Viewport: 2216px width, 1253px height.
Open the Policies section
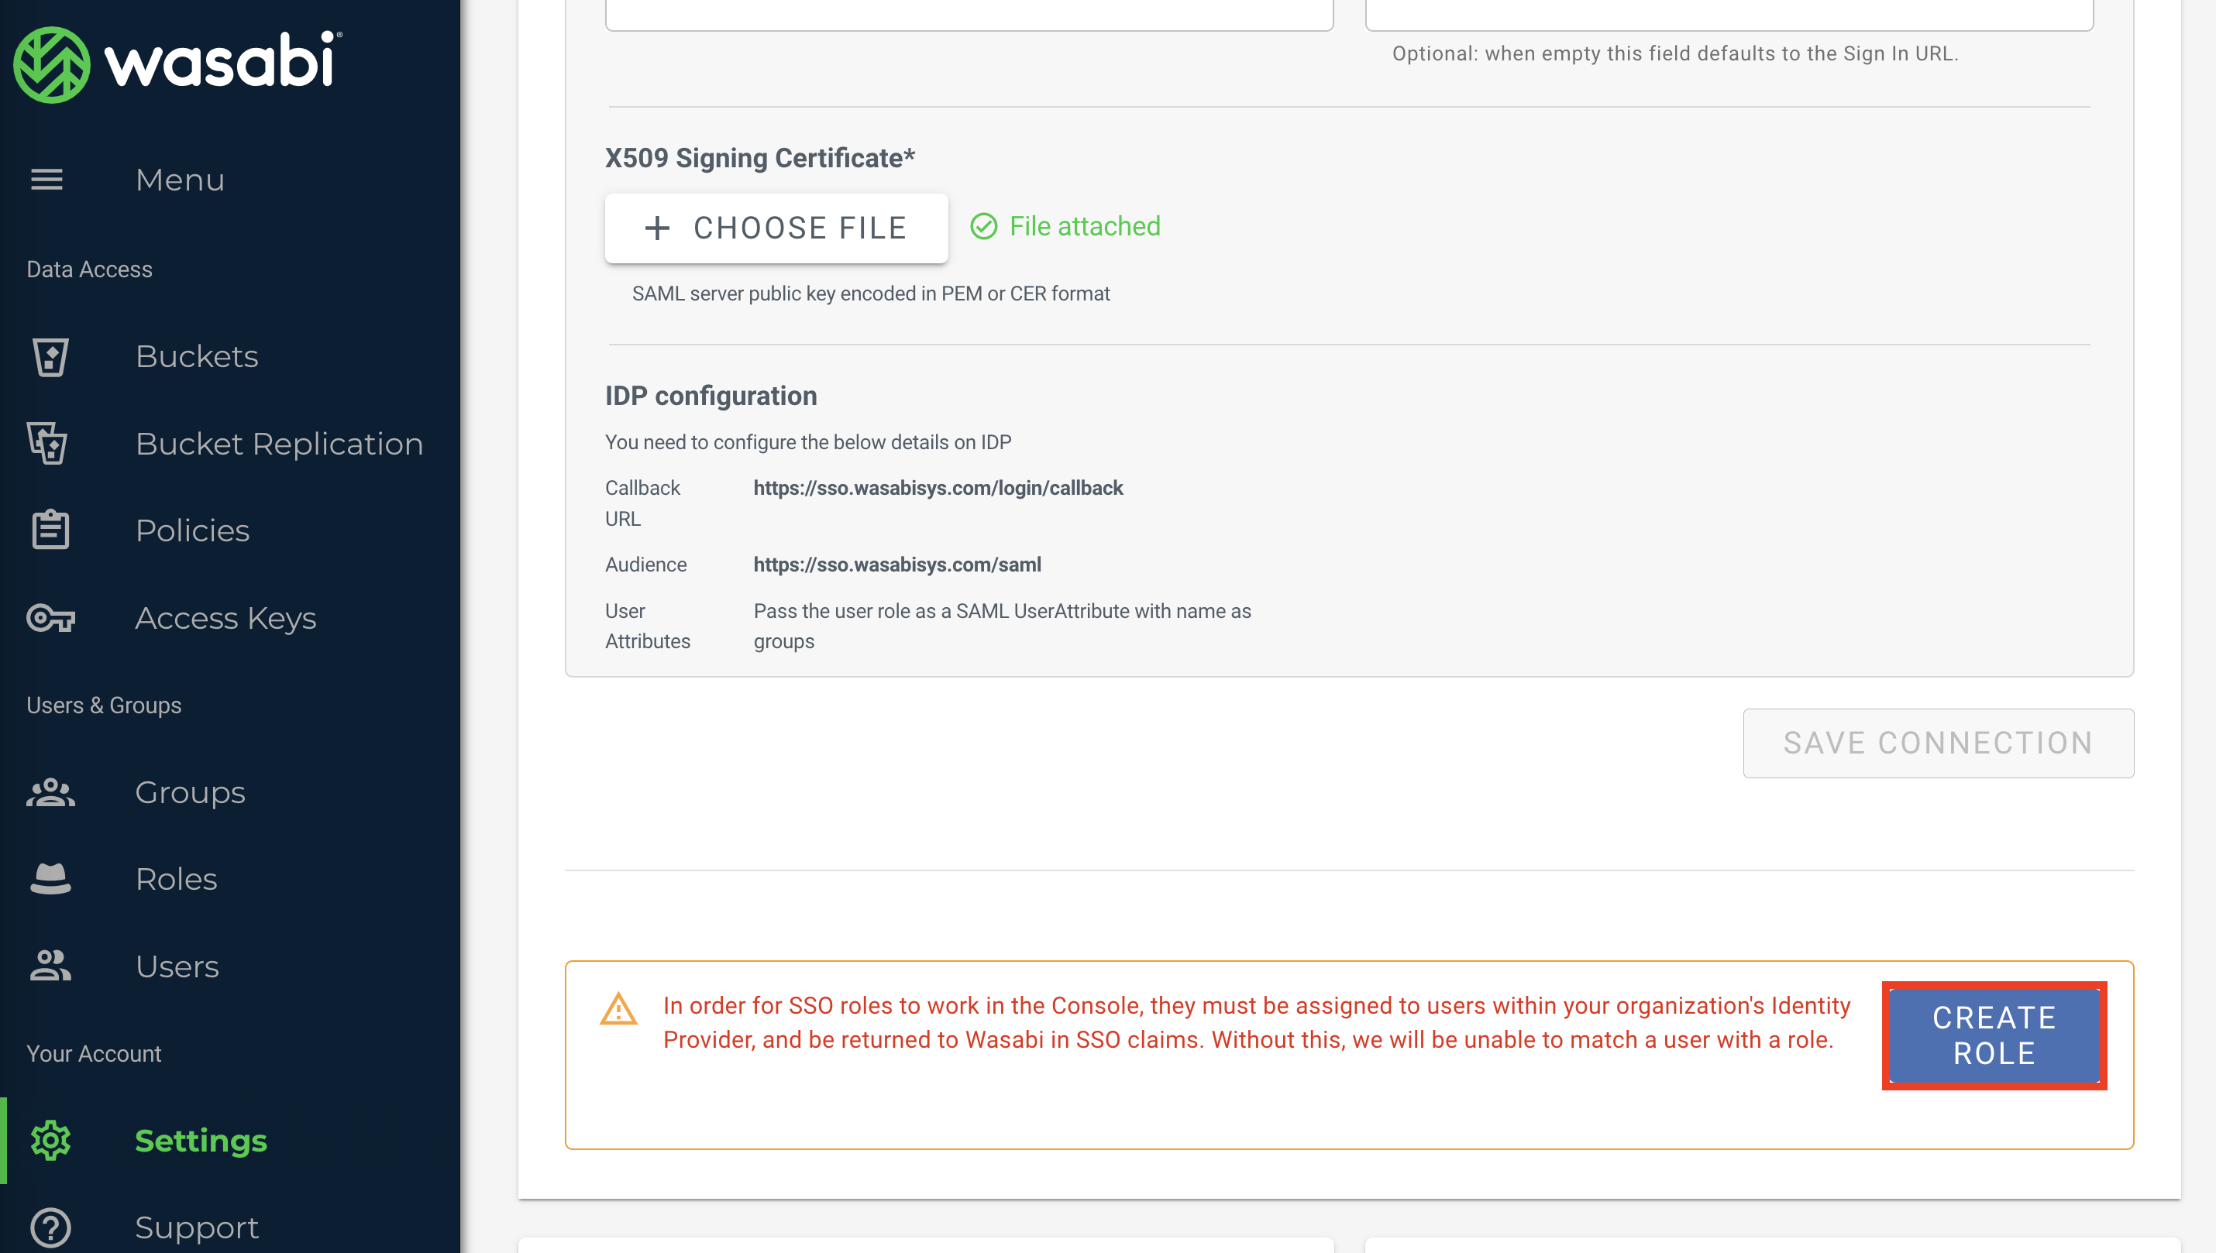[193, 530]
